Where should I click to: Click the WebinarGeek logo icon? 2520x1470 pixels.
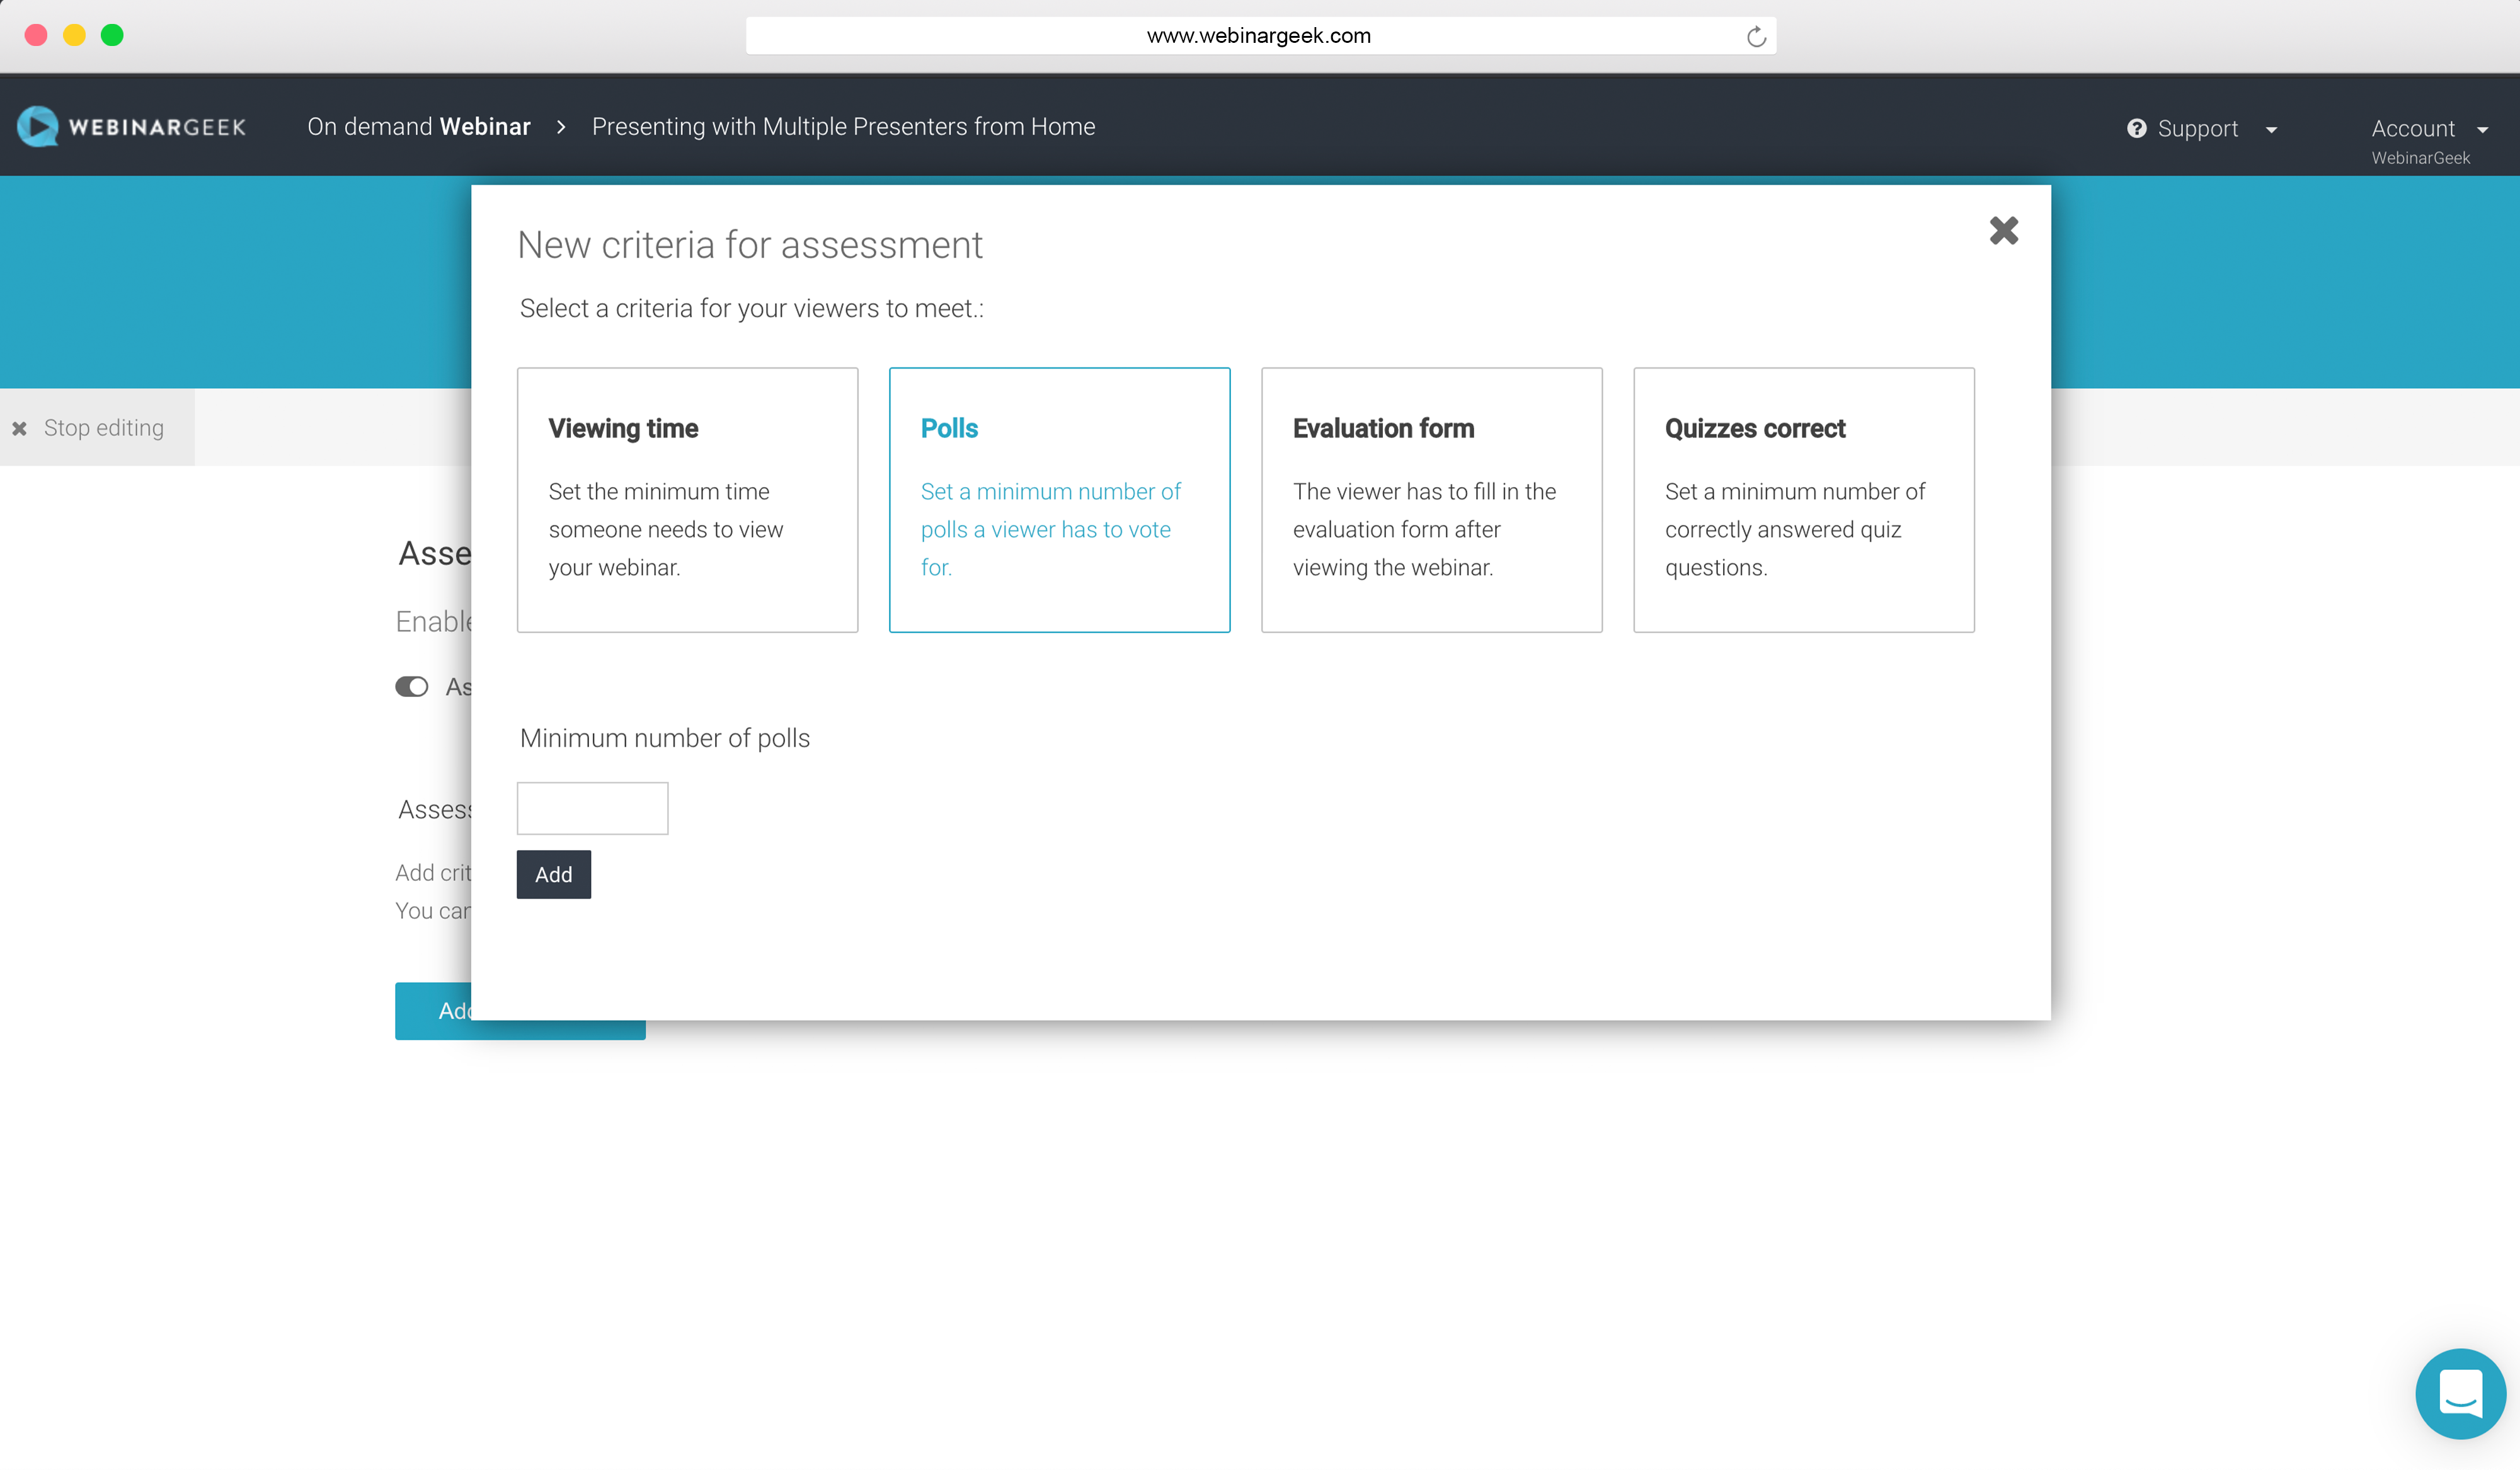pyautogui.click(x=38, y=127)
